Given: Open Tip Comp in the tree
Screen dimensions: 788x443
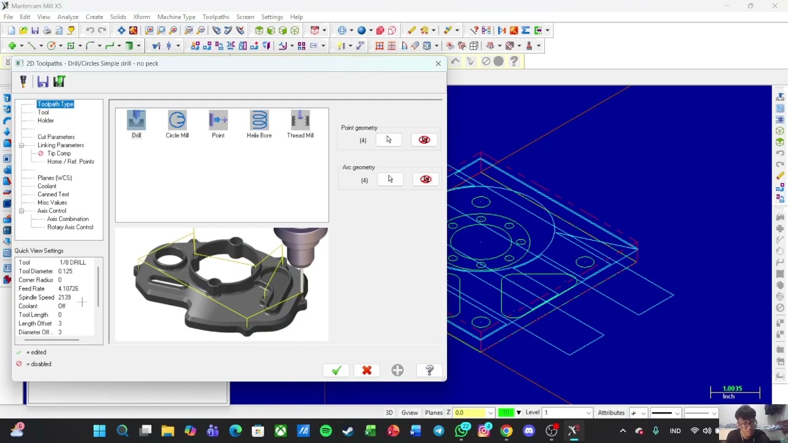Looking at the screenshot, I should coord(59,153).
